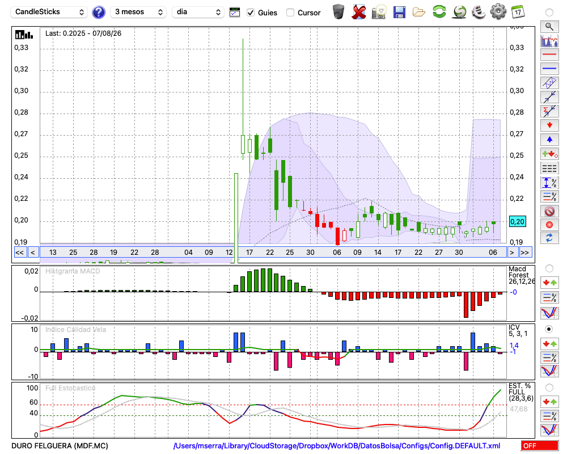Click the trash can icon
Screen dimensions: 567x454
[338, 11]
